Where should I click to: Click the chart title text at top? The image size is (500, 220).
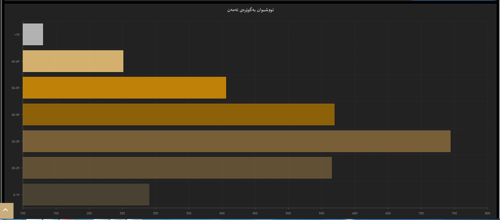tap(250, 10)
